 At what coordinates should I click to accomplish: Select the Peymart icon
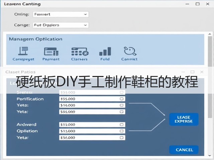point(51,51)
